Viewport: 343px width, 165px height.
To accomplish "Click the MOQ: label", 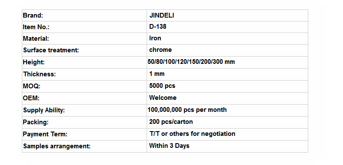I will (x=31, y=86).
